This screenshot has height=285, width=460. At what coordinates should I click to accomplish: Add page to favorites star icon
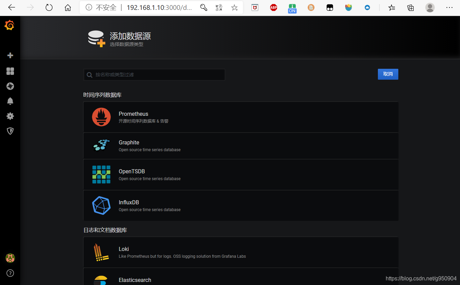[234, 7]
